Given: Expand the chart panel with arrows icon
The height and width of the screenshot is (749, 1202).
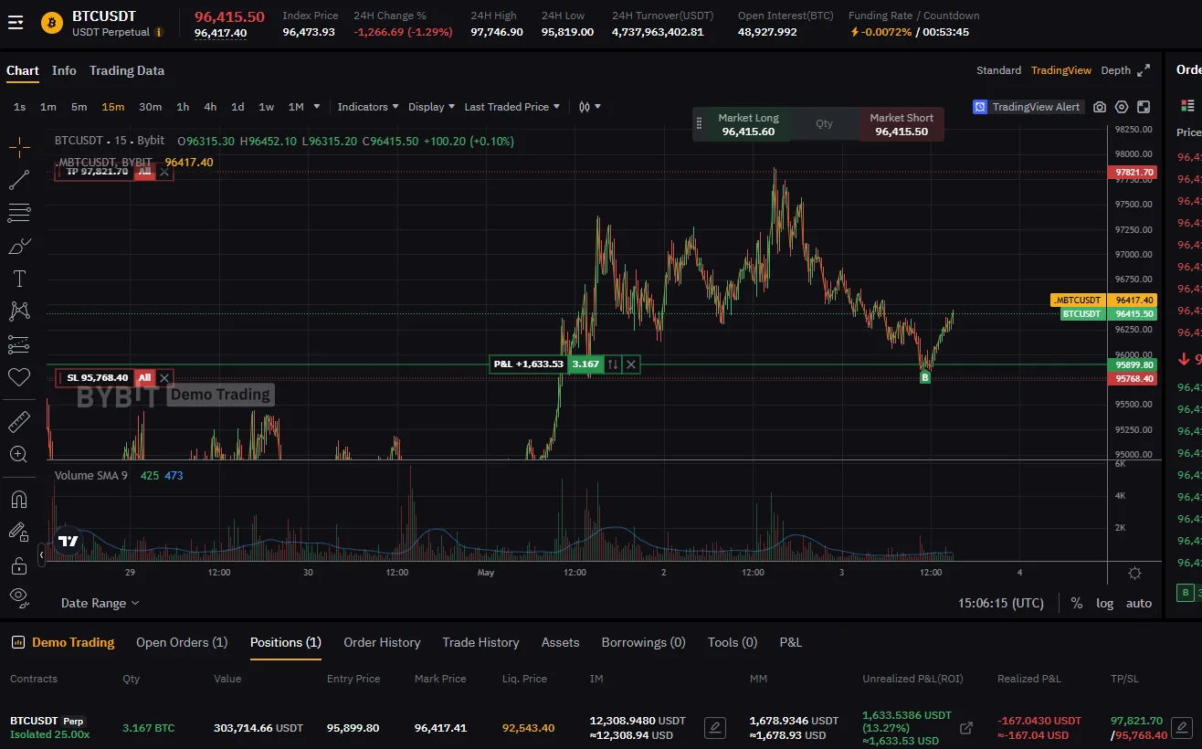Looking at the screenshot, I should 1145,70.
